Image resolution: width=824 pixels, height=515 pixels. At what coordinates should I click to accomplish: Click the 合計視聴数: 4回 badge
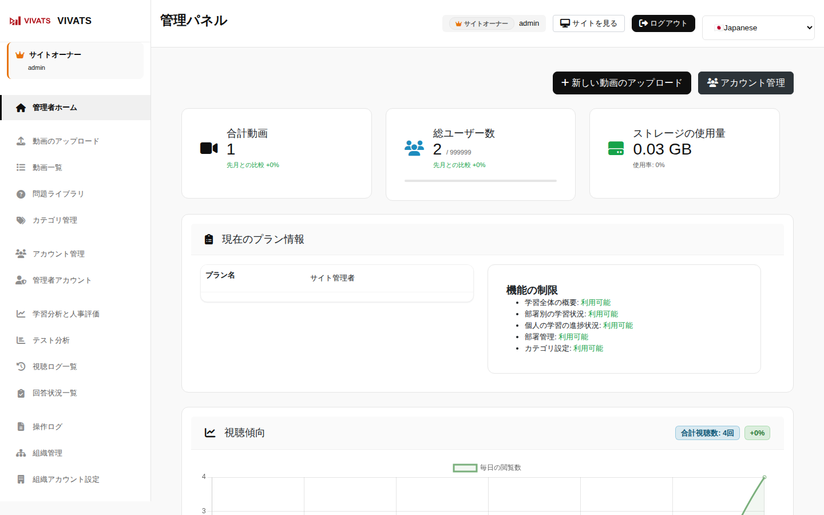pos(707,433)
